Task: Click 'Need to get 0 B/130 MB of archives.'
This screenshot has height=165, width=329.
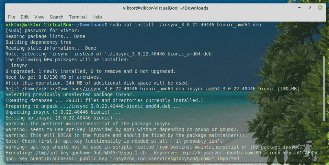Action: [54, 77]
